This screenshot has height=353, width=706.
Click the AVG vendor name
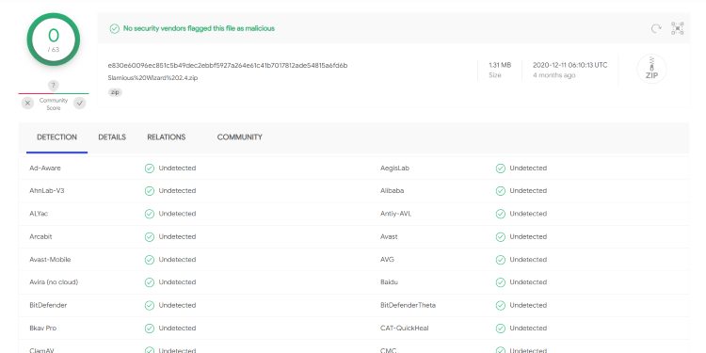click(387, 260)
